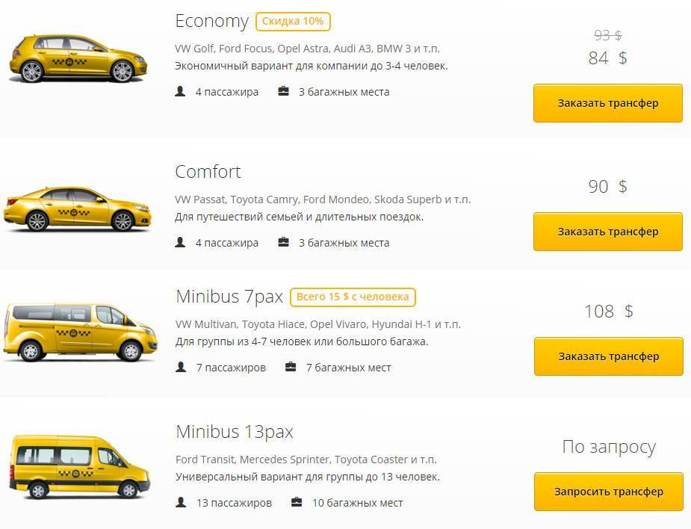Click luggage icon in Minibus 13pax row
Viewport: 691px width, 529px height.
coord(297,502)
